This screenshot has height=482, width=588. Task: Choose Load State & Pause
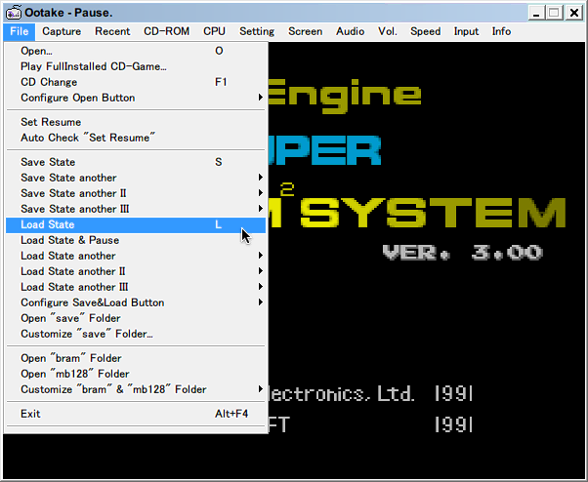pyautogui.click(x=136, y=240)
